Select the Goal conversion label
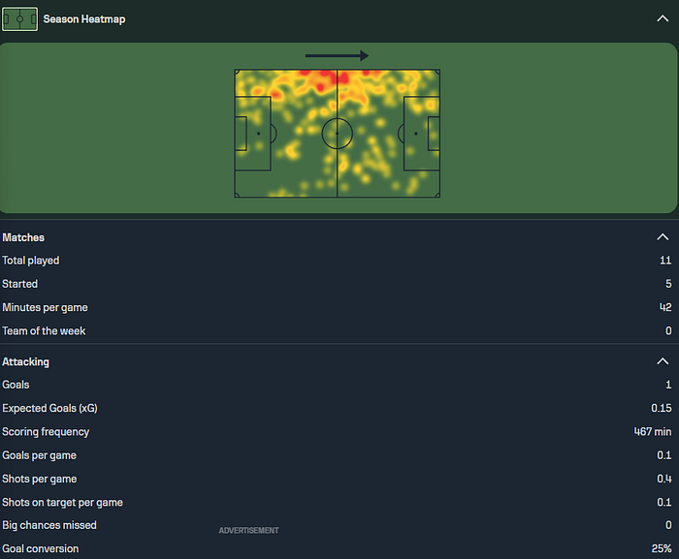 pyautogui.click(x=41, y=548)
